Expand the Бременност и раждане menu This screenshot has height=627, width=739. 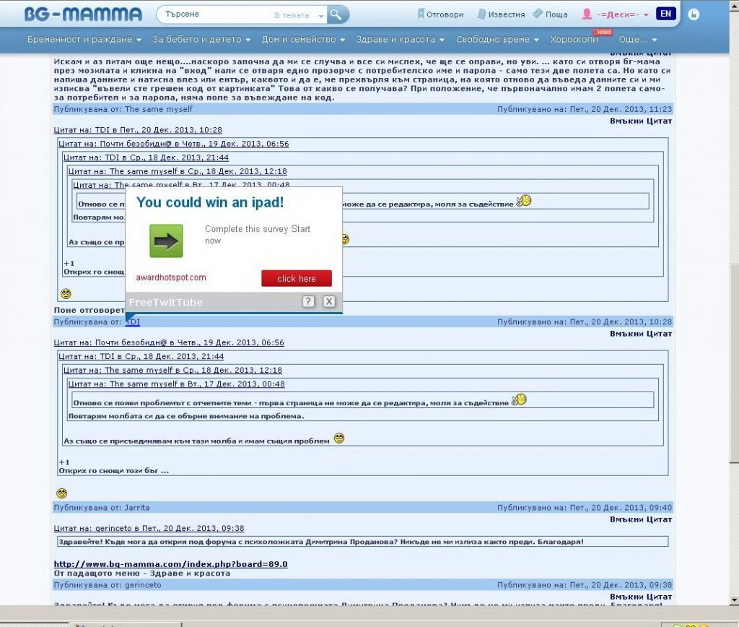84,39
